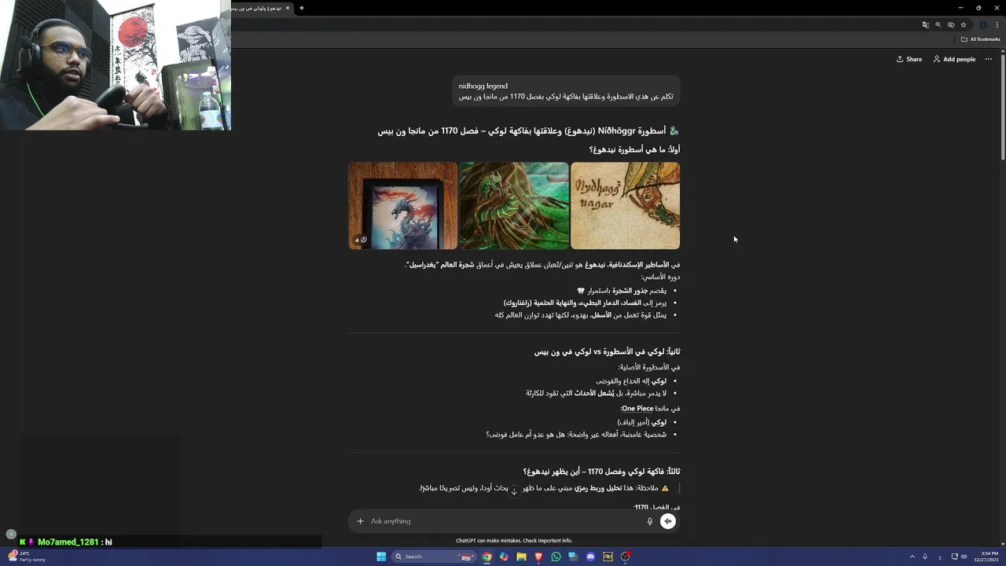Open the weather widget showing 24°C
The image size is (1006, 566).
28,557
